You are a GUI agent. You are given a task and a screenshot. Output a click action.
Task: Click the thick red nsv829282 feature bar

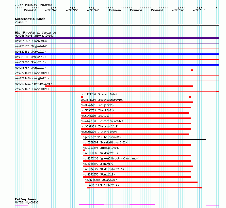(117, 60)
